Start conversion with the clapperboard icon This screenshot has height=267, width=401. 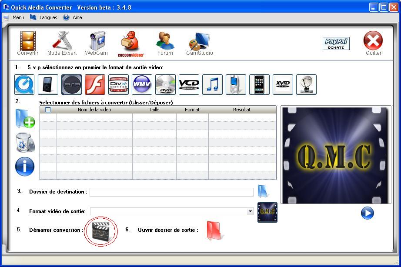[x=101, y=231]
